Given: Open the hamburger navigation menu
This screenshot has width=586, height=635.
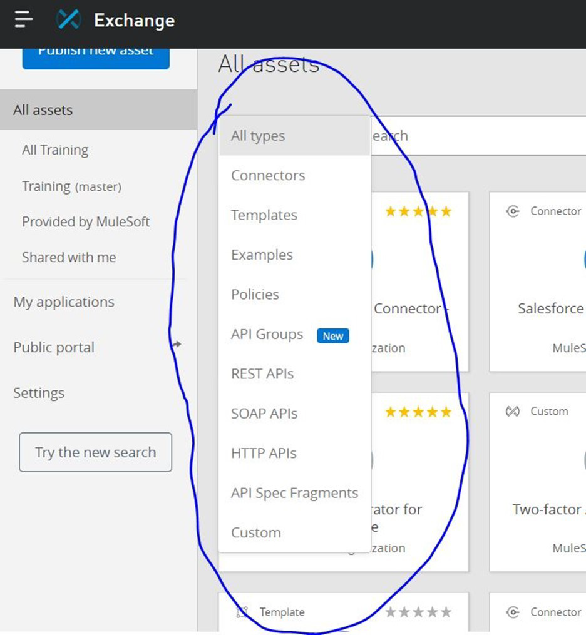Looking at the screenshot, I should tap(24, 20).
